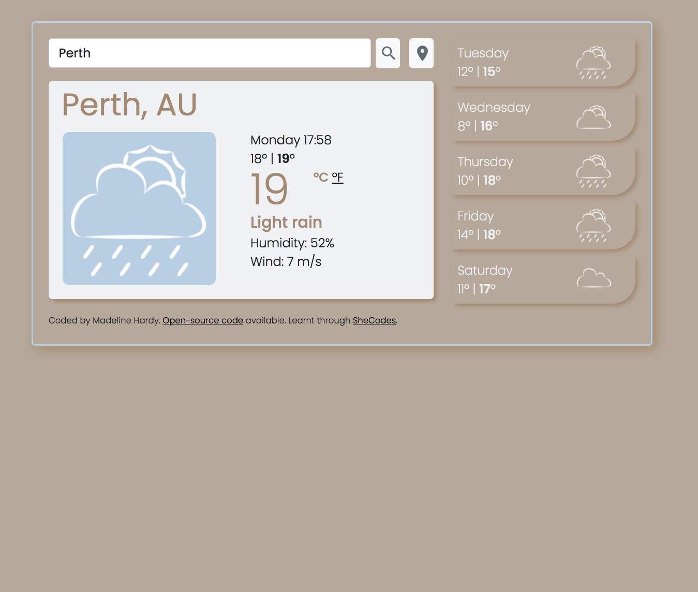The height and width of the screenshot is (592, 698).
Task: Click Tuesday's rain cloud forecast icon
Action: 593,62
